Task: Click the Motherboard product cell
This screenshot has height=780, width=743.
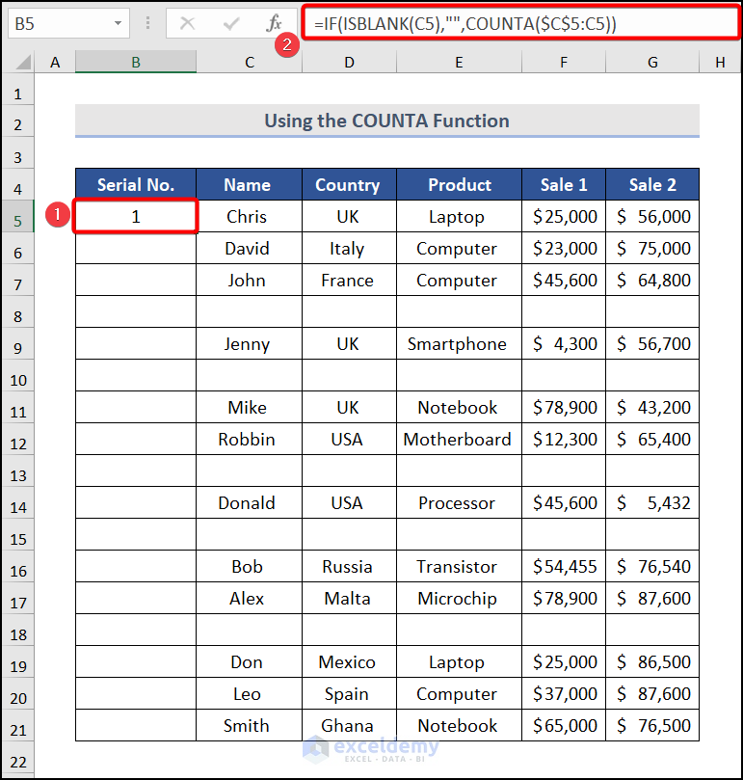Action: click(x=458, y=440)
